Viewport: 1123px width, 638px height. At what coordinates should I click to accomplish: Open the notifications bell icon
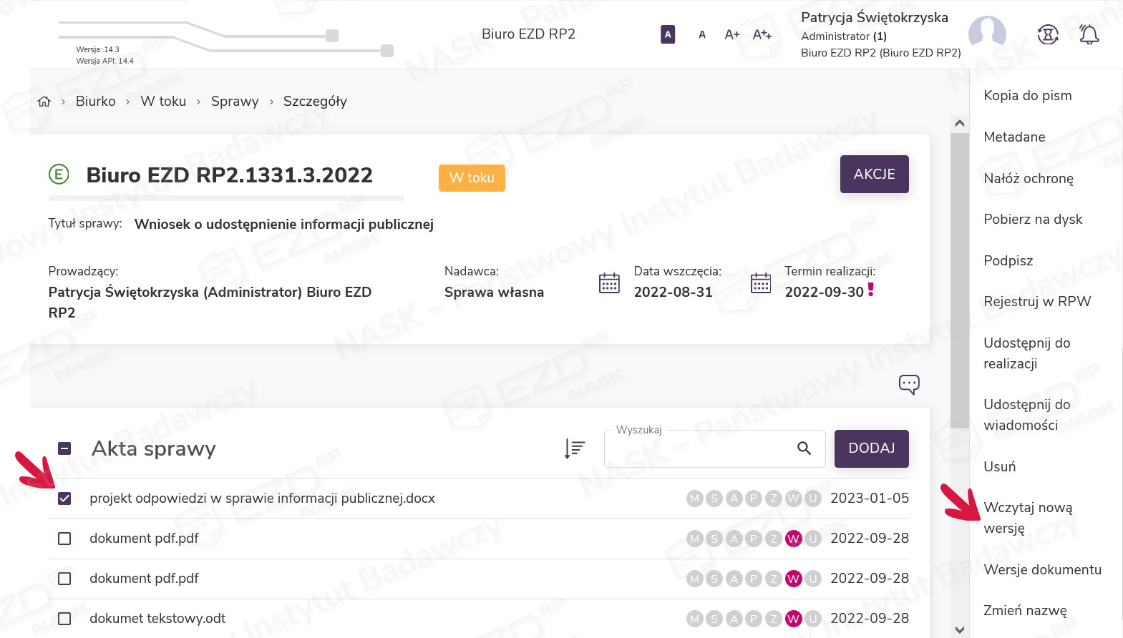(x=1089, y=34)
